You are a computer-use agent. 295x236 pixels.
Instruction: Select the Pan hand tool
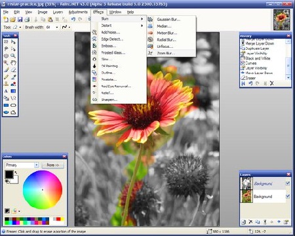pyautogui.click(x=13, y=63)
